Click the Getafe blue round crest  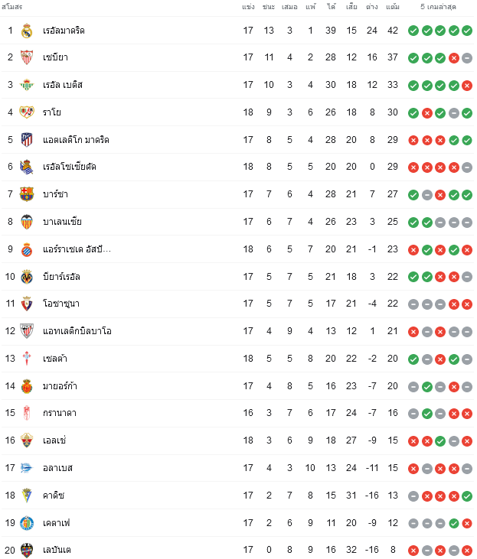coord(27,523)
